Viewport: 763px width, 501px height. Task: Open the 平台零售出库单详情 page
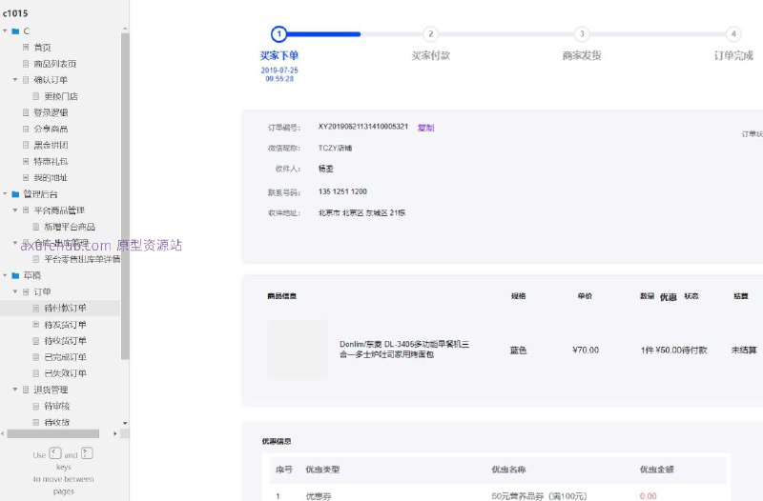pyautogui.click(x=82, y=259)
